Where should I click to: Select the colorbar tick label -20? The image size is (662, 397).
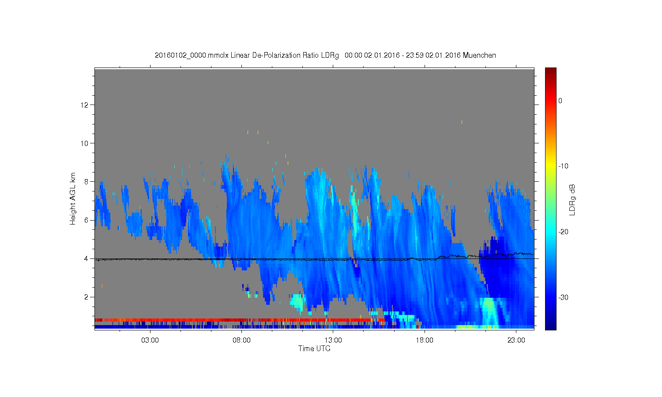(x=563, y=232)
